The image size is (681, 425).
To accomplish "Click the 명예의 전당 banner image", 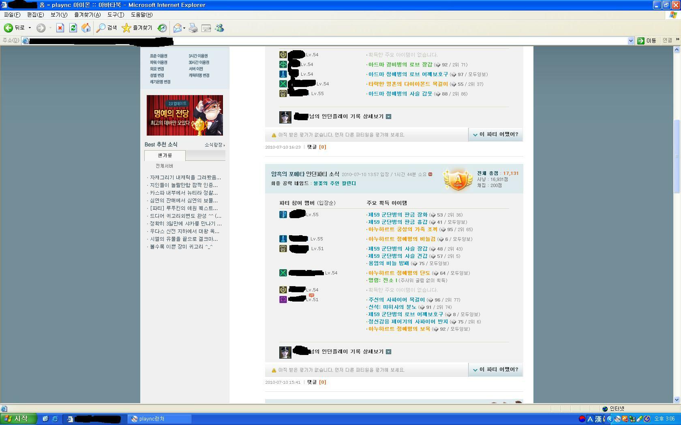I will click(184, 115).
